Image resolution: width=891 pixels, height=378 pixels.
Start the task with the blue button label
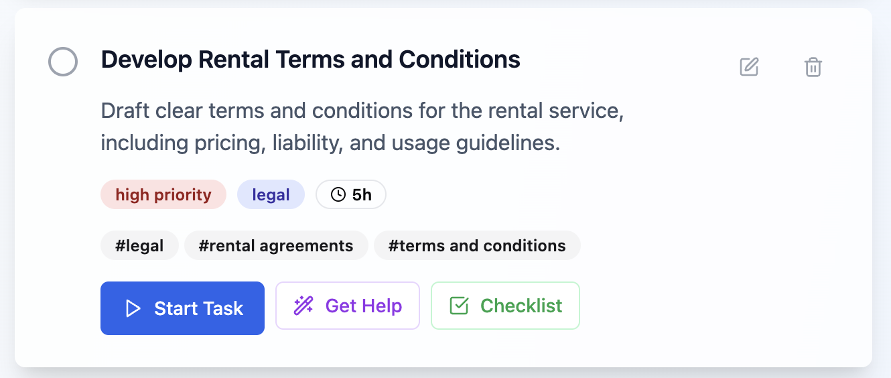click(x=199, y=308)
